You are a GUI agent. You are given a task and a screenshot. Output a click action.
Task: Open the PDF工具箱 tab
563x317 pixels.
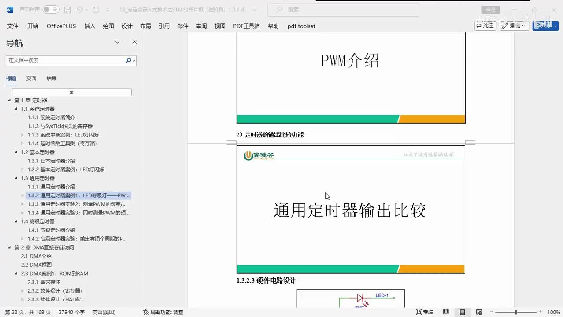(x=246, y=26)
